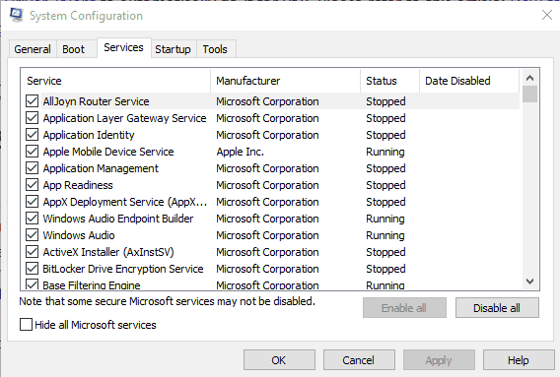The image size is (560, 377).
Task: Uncheck App Readiness checkbox
Action: click(33, 185)
